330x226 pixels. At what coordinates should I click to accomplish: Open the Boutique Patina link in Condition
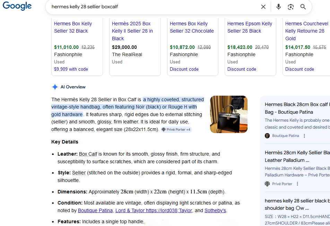(x=95, y=210)
